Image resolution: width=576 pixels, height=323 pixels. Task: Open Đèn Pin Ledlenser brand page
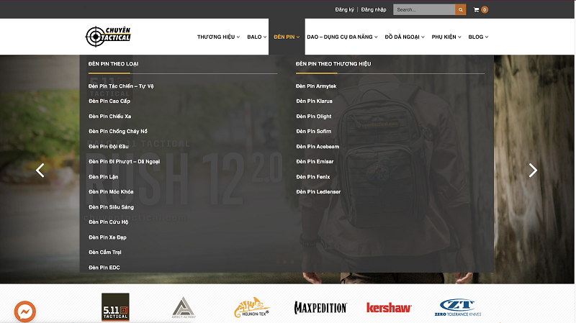point(318,191)
